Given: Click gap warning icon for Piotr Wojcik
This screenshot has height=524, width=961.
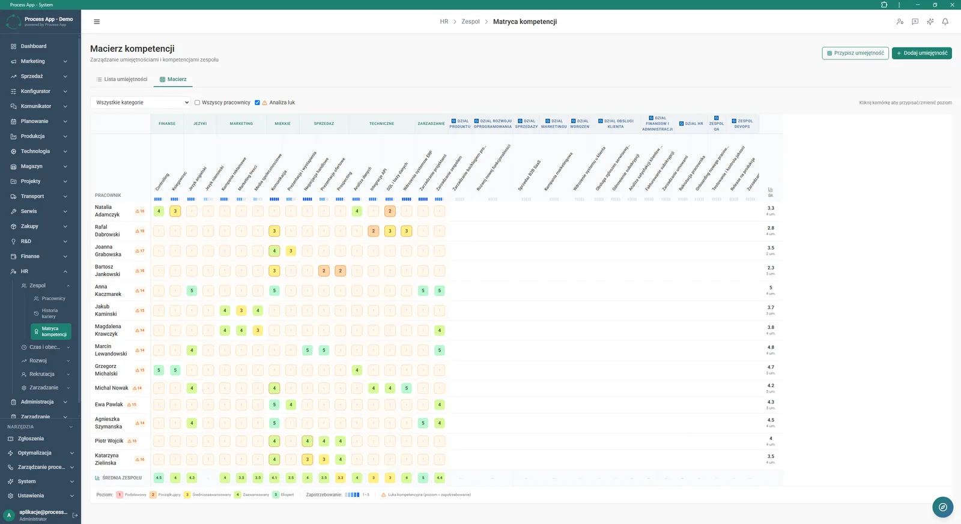Looking at the screenshot, I should tap(132, 441).
